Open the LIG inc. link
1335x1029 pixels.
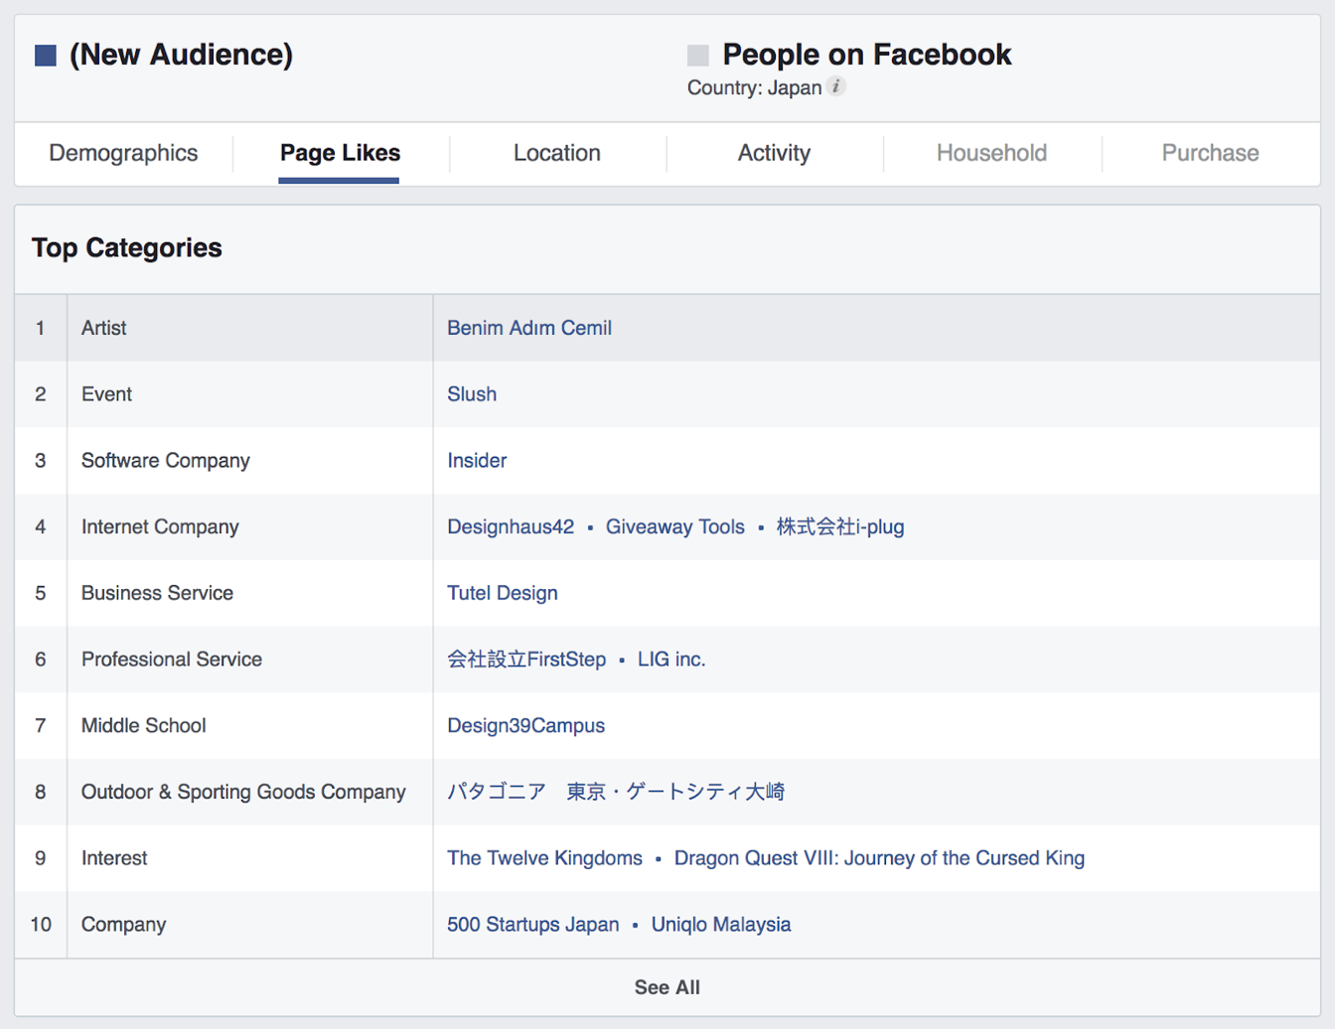671,660
